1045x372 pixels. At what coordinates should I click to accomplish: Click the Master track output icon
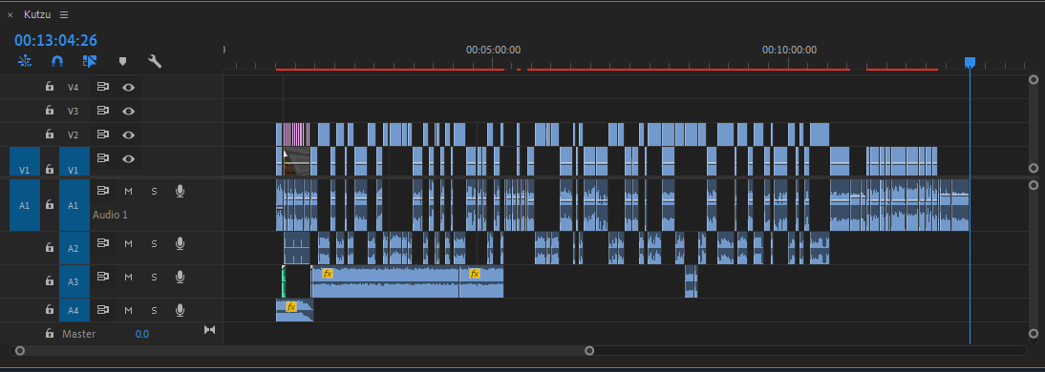tap(209, 329)
